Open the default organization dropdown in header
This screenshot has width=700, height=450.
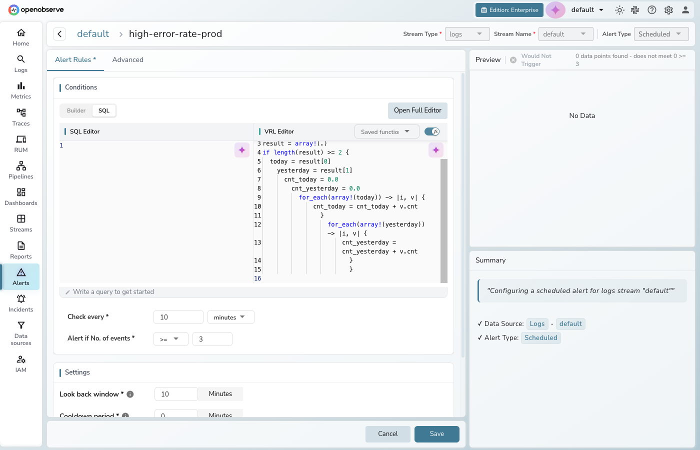[587, 10]
